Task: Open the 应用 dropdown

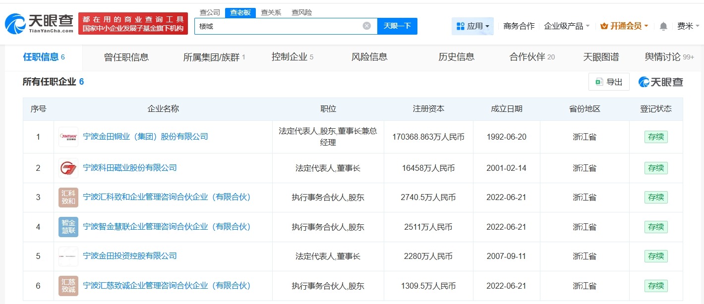Action: coord(472,25)
